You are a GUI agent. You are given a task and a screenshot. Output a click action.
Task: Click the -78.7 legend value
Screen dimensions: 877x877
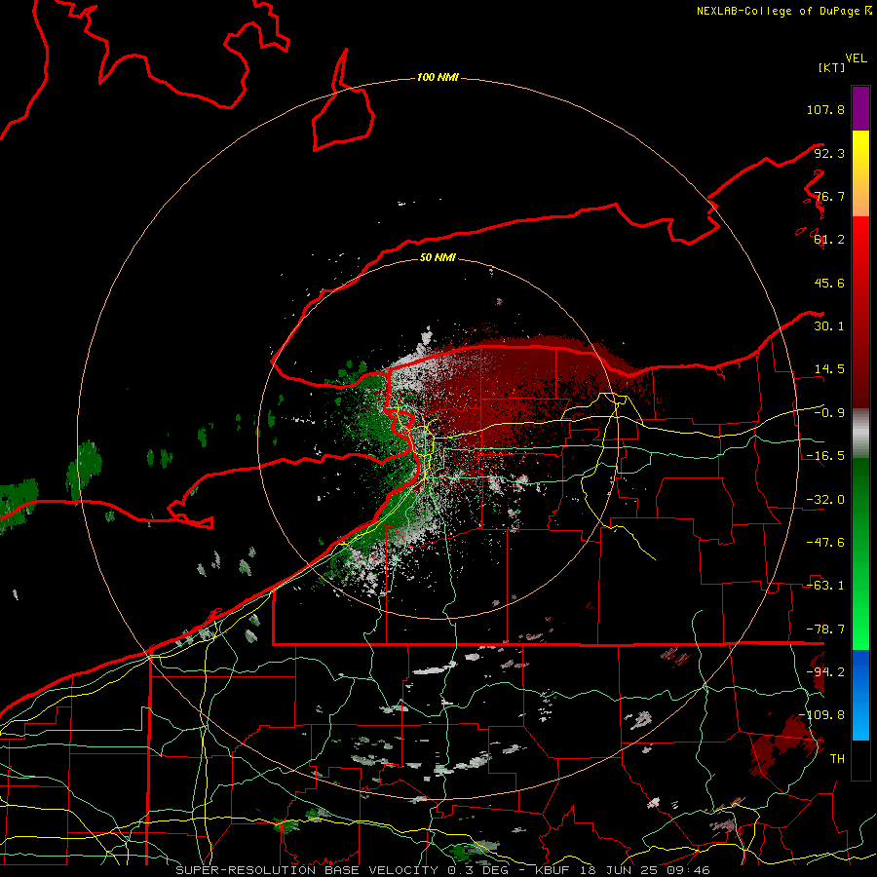click(825, 629)
